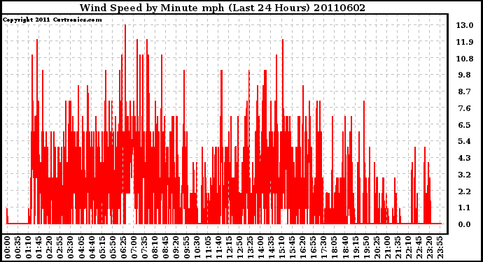Click the 13:25 time label
Viewport: 483px width, 262px height.
pos(249,248)
